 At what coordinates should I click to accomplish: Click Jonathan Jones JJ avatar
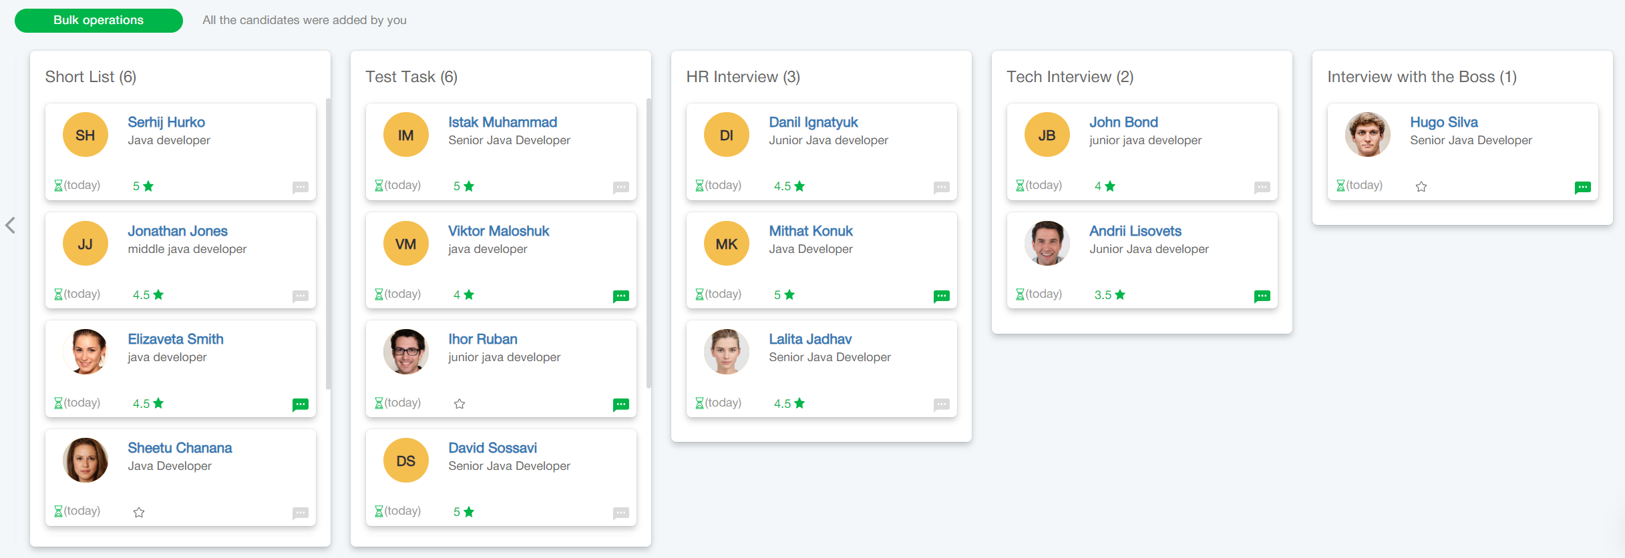[x=85, y=244]
